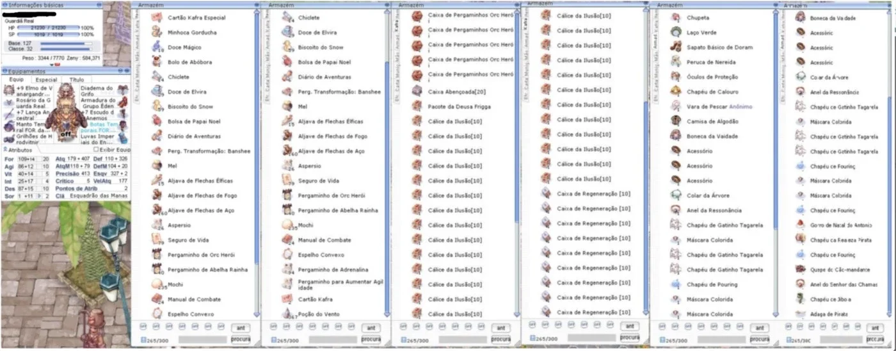The height and width of the screenshot is (351, 896).
Task: Pick the Laço Verde item icon
Action: pyautogui.click(x=676, y=32)
